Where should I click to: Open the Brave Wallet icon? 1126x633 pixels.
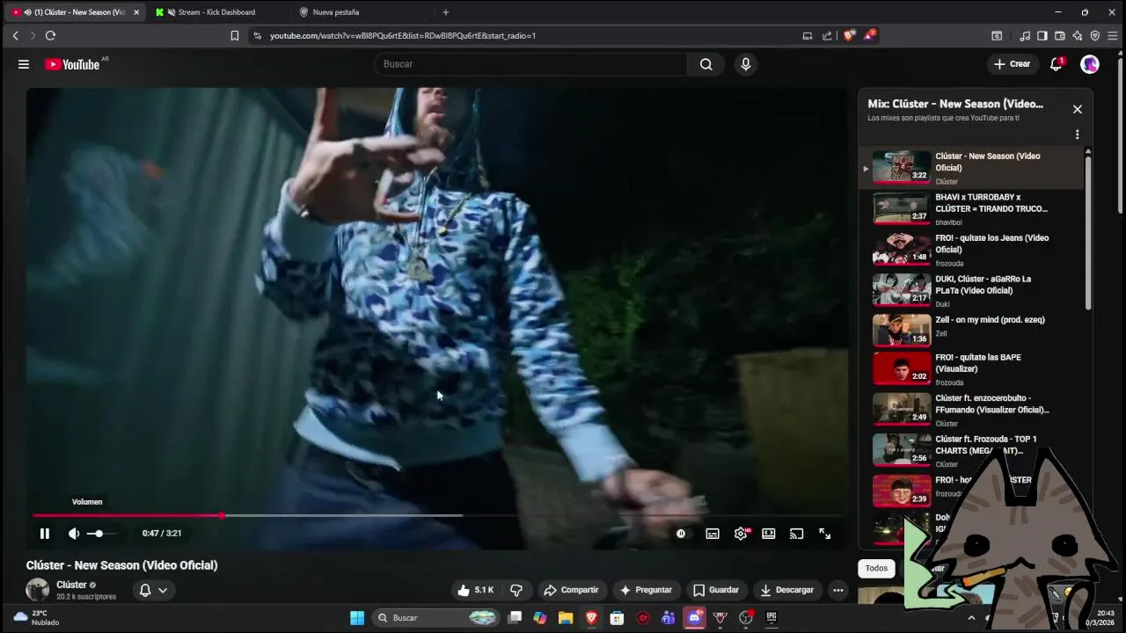pyautogui.click(x=1060, y=36)
